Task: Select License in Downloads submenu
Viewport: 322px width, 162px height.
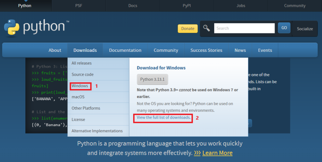Action: [x=98, y=119]
